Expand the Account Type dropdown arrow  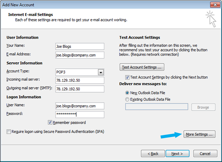pyautogui.click(x=101, y=72)
